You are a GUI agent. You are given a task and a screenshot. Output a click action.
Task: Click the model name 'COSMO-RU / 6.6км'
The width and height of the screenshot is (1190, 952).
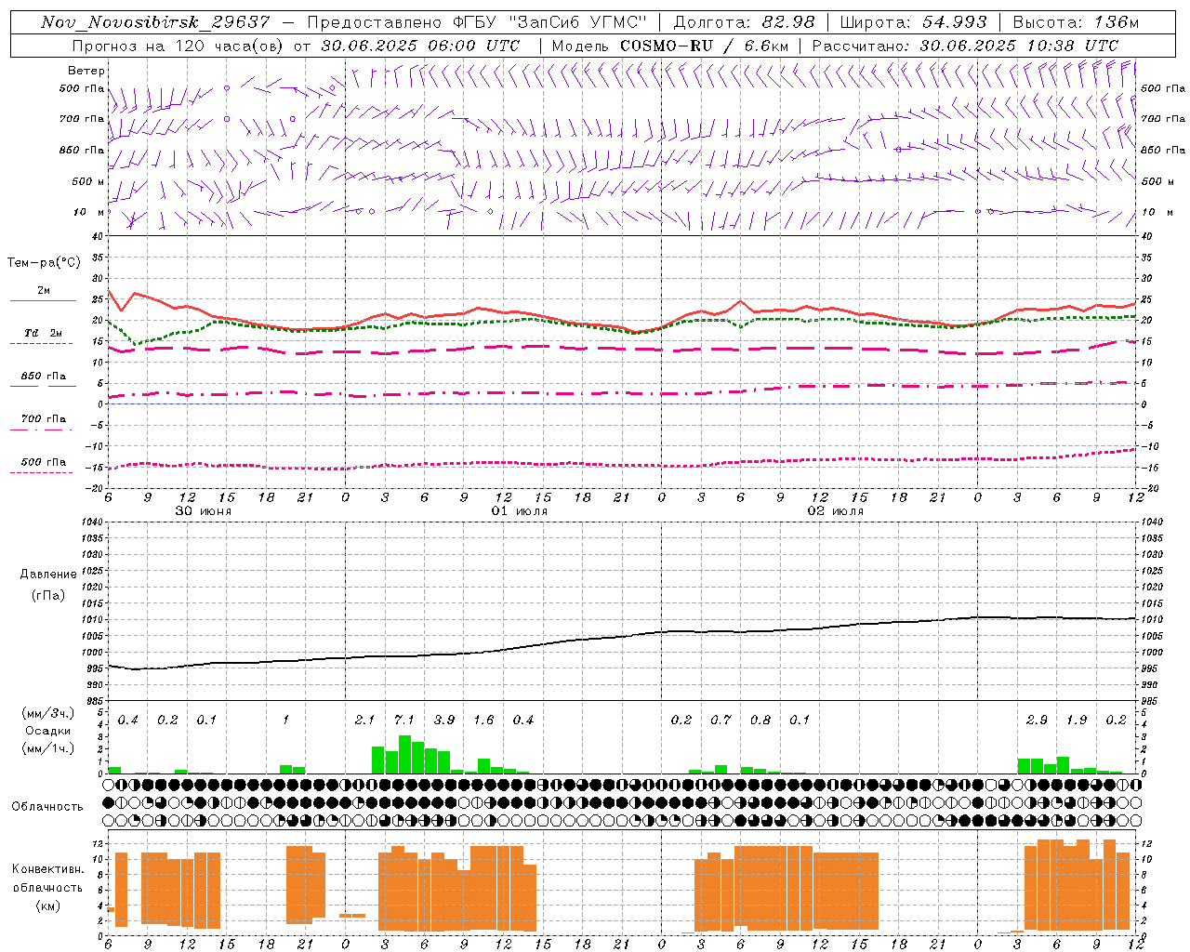705,46
